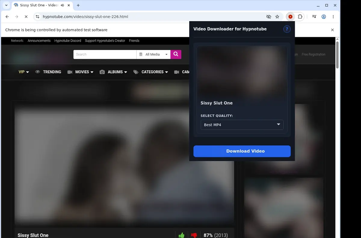Open the tab search dropdown arrow
Image resolution: width=361 pixels, height=238 pixels.
click(x=6, y=5)
